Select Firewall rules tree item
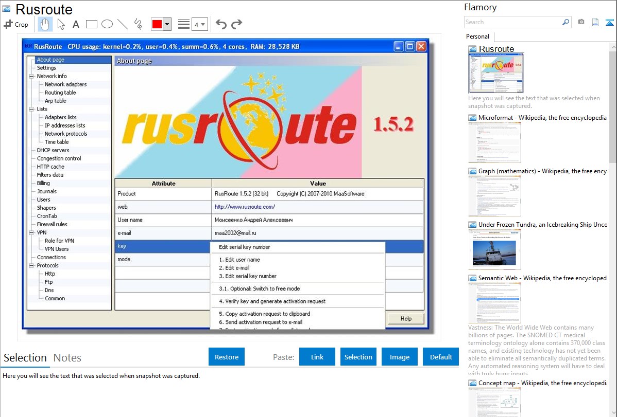The image size is (617, 417). 52,224
